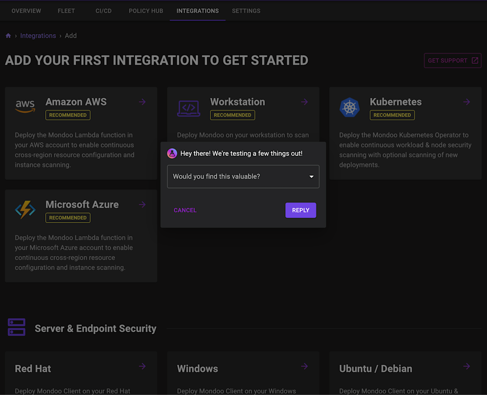Viewport: 487px width, 395px height.
Task: Click the Recommended badge on Workstation
Action: pos(233,115)
